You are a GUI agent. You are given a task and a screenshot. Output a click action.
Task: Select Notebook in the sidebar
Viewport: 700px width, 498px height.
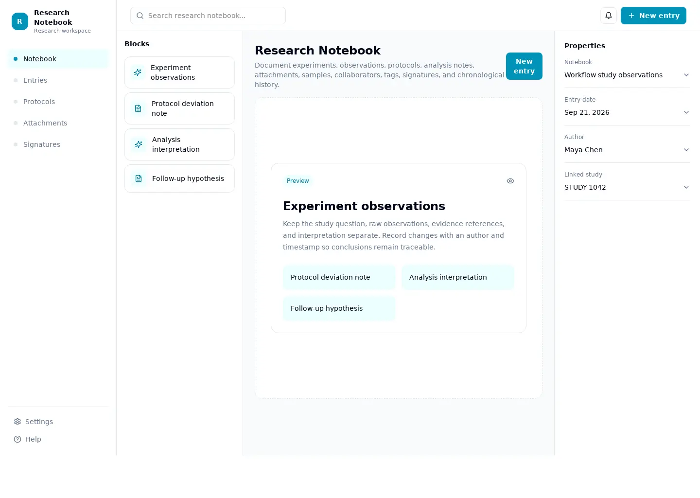(58, 59)
